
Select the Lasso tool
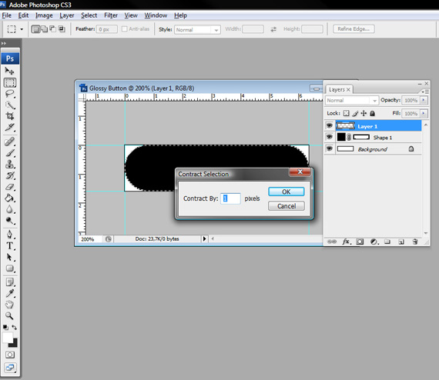pos(10,94)
